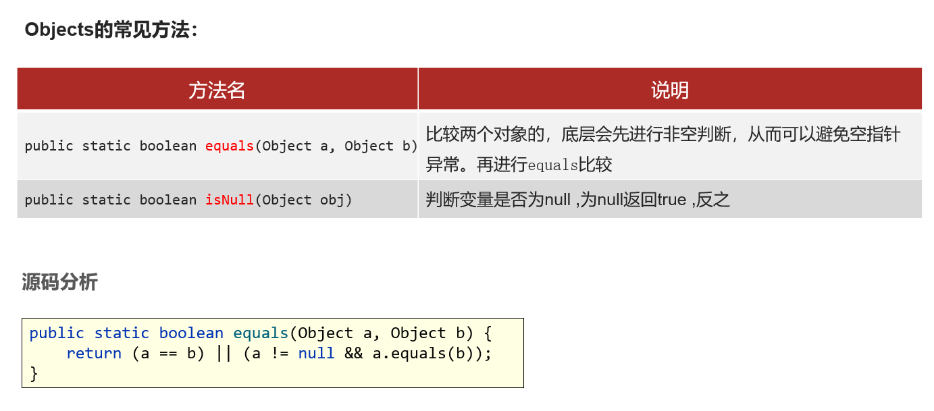Viewport: 934px width, 411px height.
Task: Click the teal 'equals' name in code block
Action: 261,333
